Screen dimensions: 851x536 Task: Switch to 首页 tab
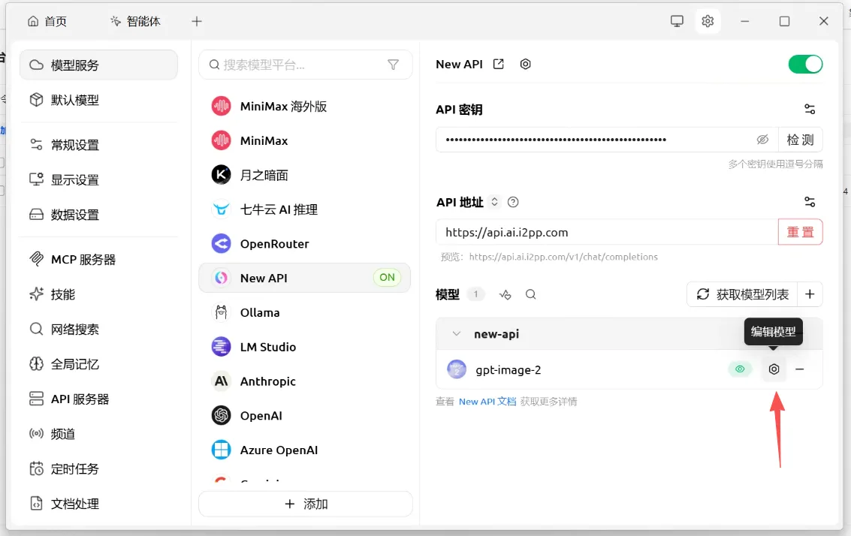[47, 21]
